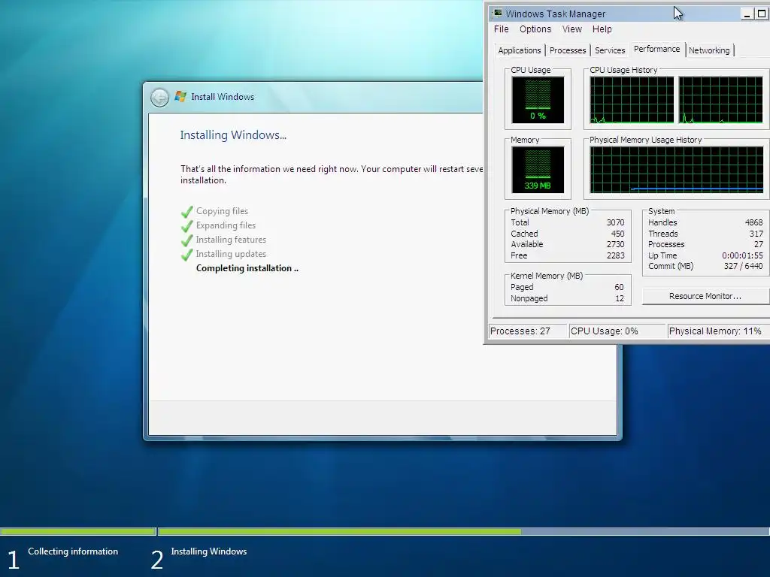Click the second CPU Usage History graph
This screenshot has height=577, width=770.
(721, 100)
